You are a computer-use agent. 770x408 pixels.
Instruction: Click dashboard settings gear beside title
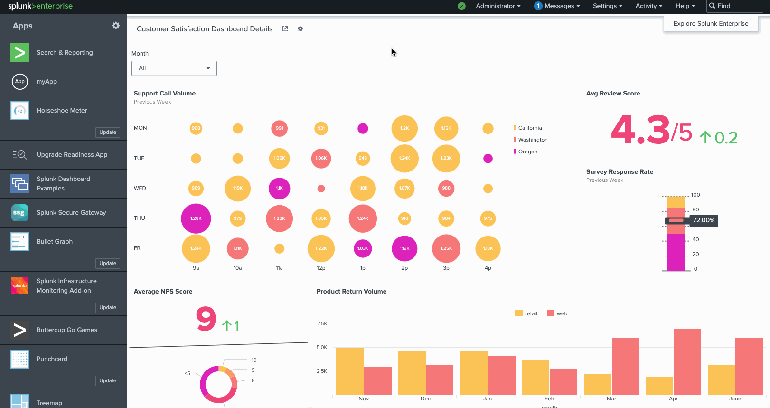point(300,29)
